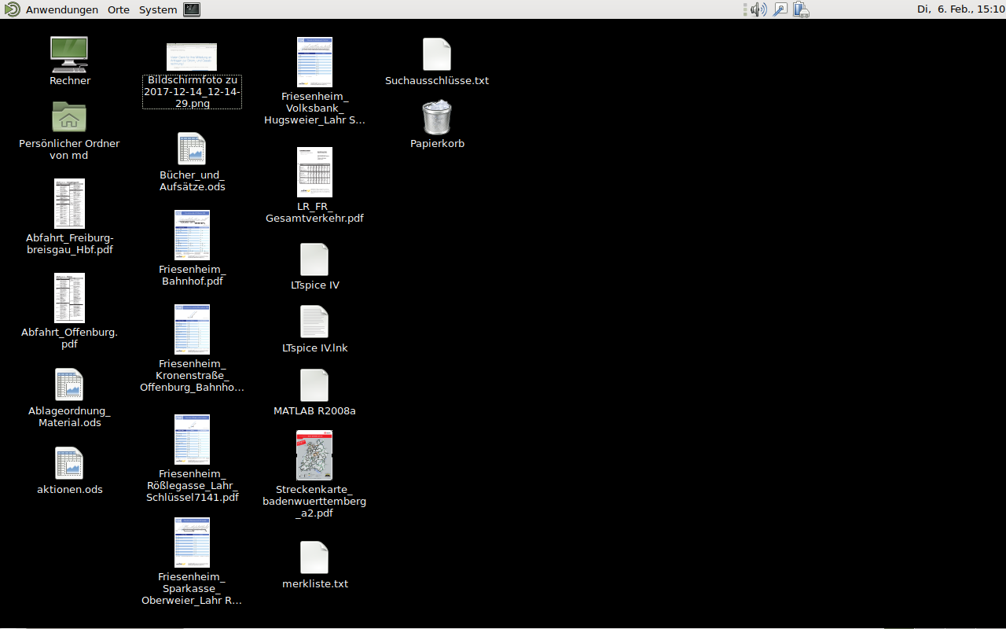Select the LTspice IV.lnk file

314,322
